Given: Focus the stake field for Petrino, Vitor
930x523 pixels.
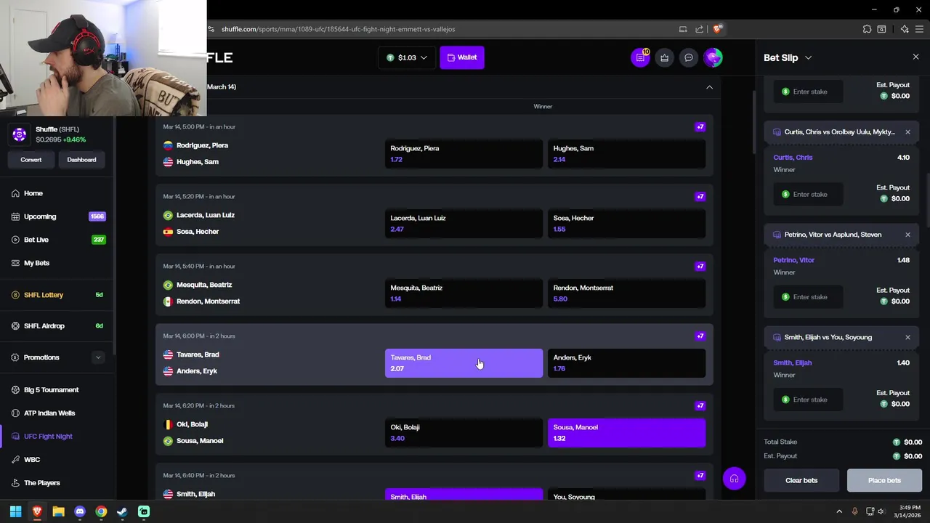Looking at the screenshot, I should pyautogui.click(x=809, y=297).
